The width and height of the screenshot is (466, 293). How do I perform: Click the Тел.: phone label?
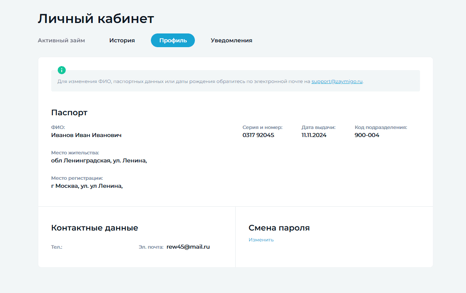[57, 247]
